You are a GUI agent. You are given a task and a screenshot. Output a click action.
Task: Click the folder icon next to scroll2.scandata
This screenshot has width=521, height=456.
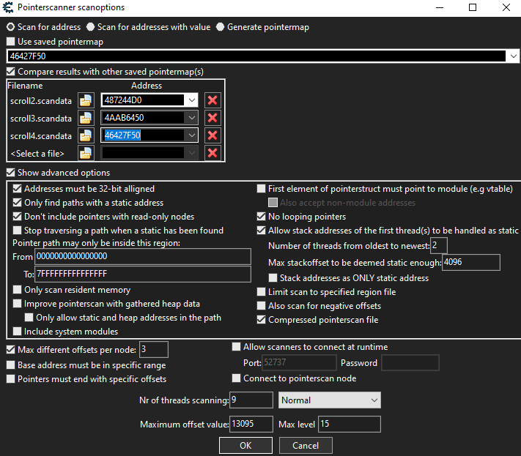click(x=86, y=100)
